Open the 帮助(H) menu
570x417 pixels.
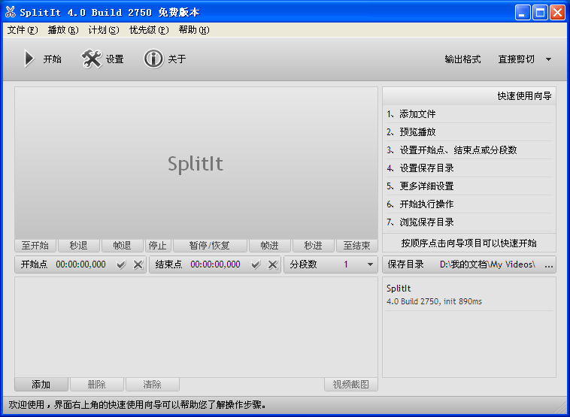(x=194, y=30)
